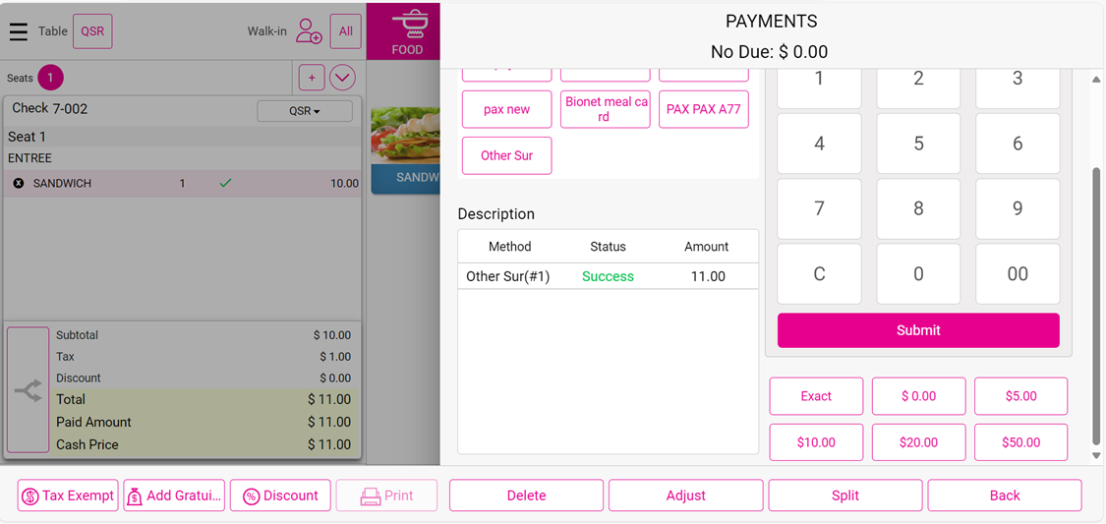The height and width of the screenshot is (524, 1106).
Task: Click the Exact amount button
Action: tap(816, 396)
